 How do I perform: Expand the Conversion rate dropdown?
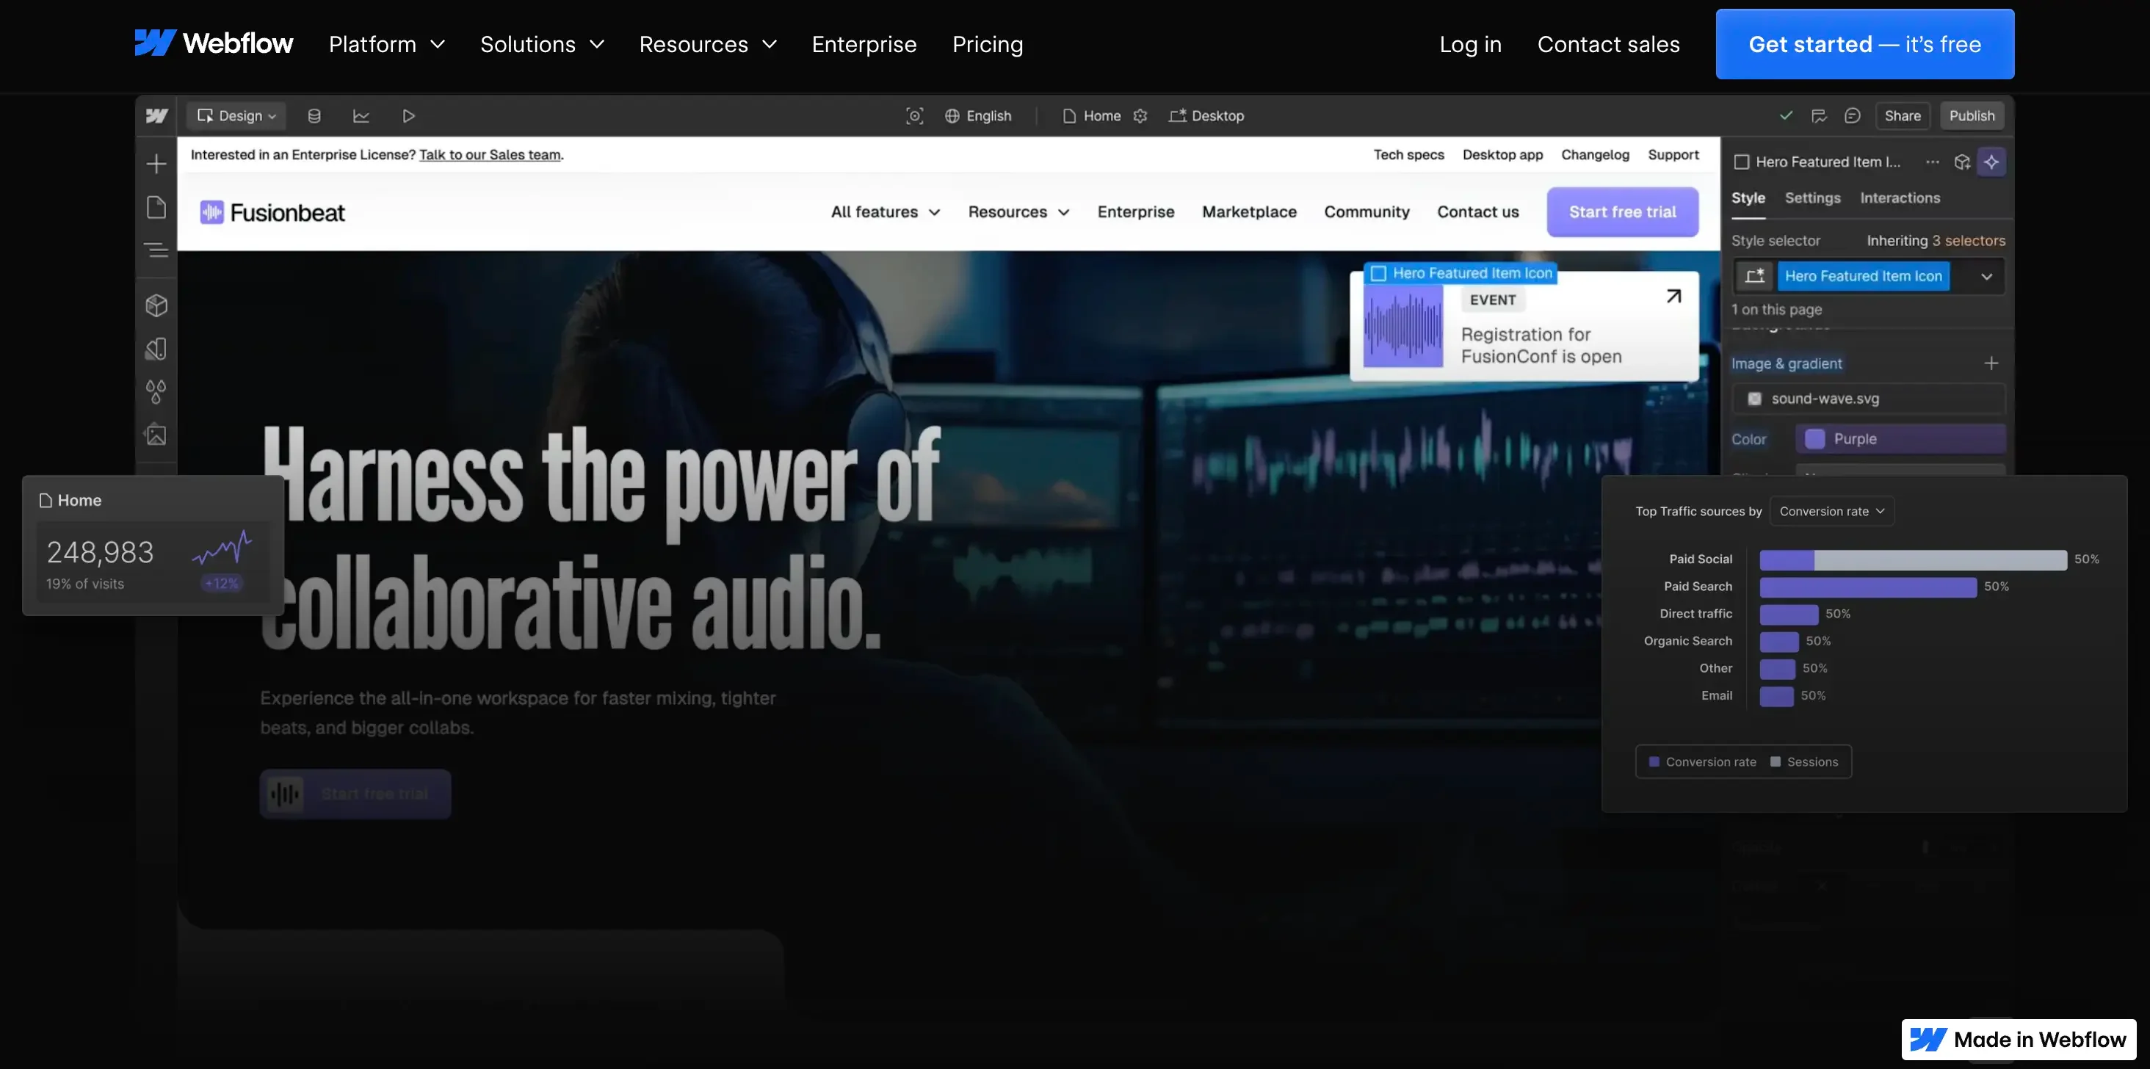pyautogui.click(x=1832, y=512)
